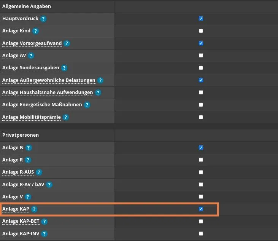Disable the Anlage KAP checkbox
The height and width of the screenshot is (241, 278).
coord(201,209)
